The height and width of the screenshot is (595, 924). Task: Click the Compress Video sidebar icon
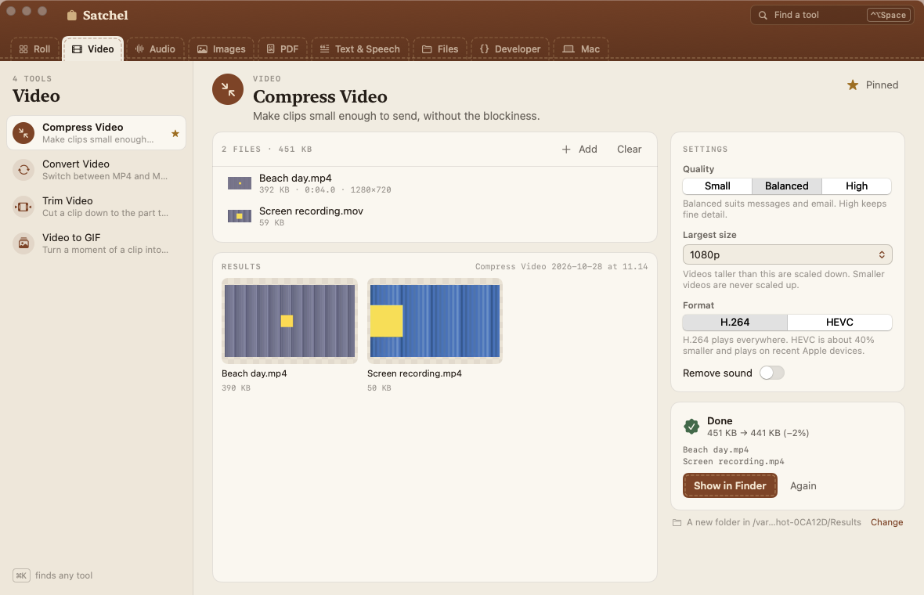pyautogui.click(x=23, y=133)
